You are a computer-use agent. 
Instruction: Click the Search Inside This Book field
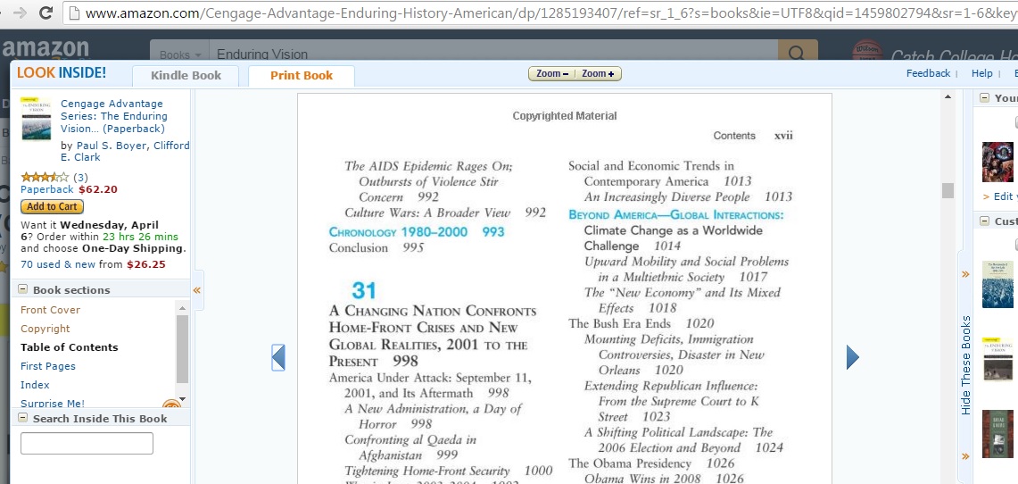tap(87, 444)
